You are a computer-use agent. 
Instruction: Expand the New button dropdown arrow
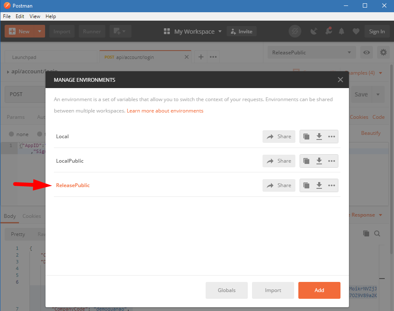point(40,32)
